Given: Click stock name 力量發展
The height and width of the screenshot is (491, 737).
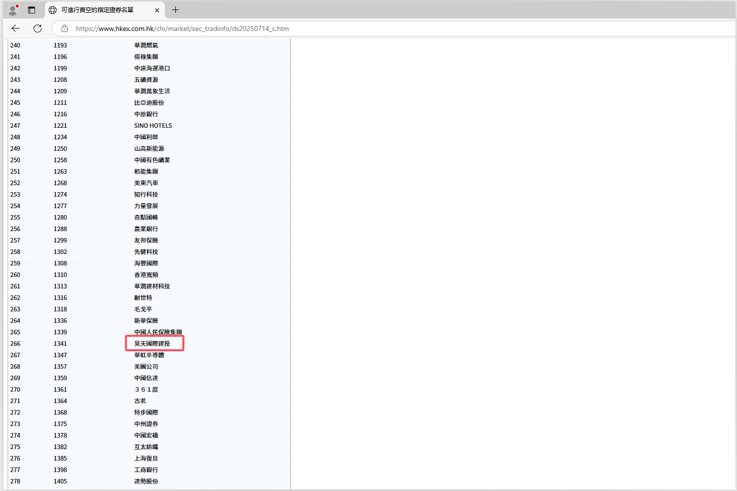Looking at the screenshot, I should point(146,206).
